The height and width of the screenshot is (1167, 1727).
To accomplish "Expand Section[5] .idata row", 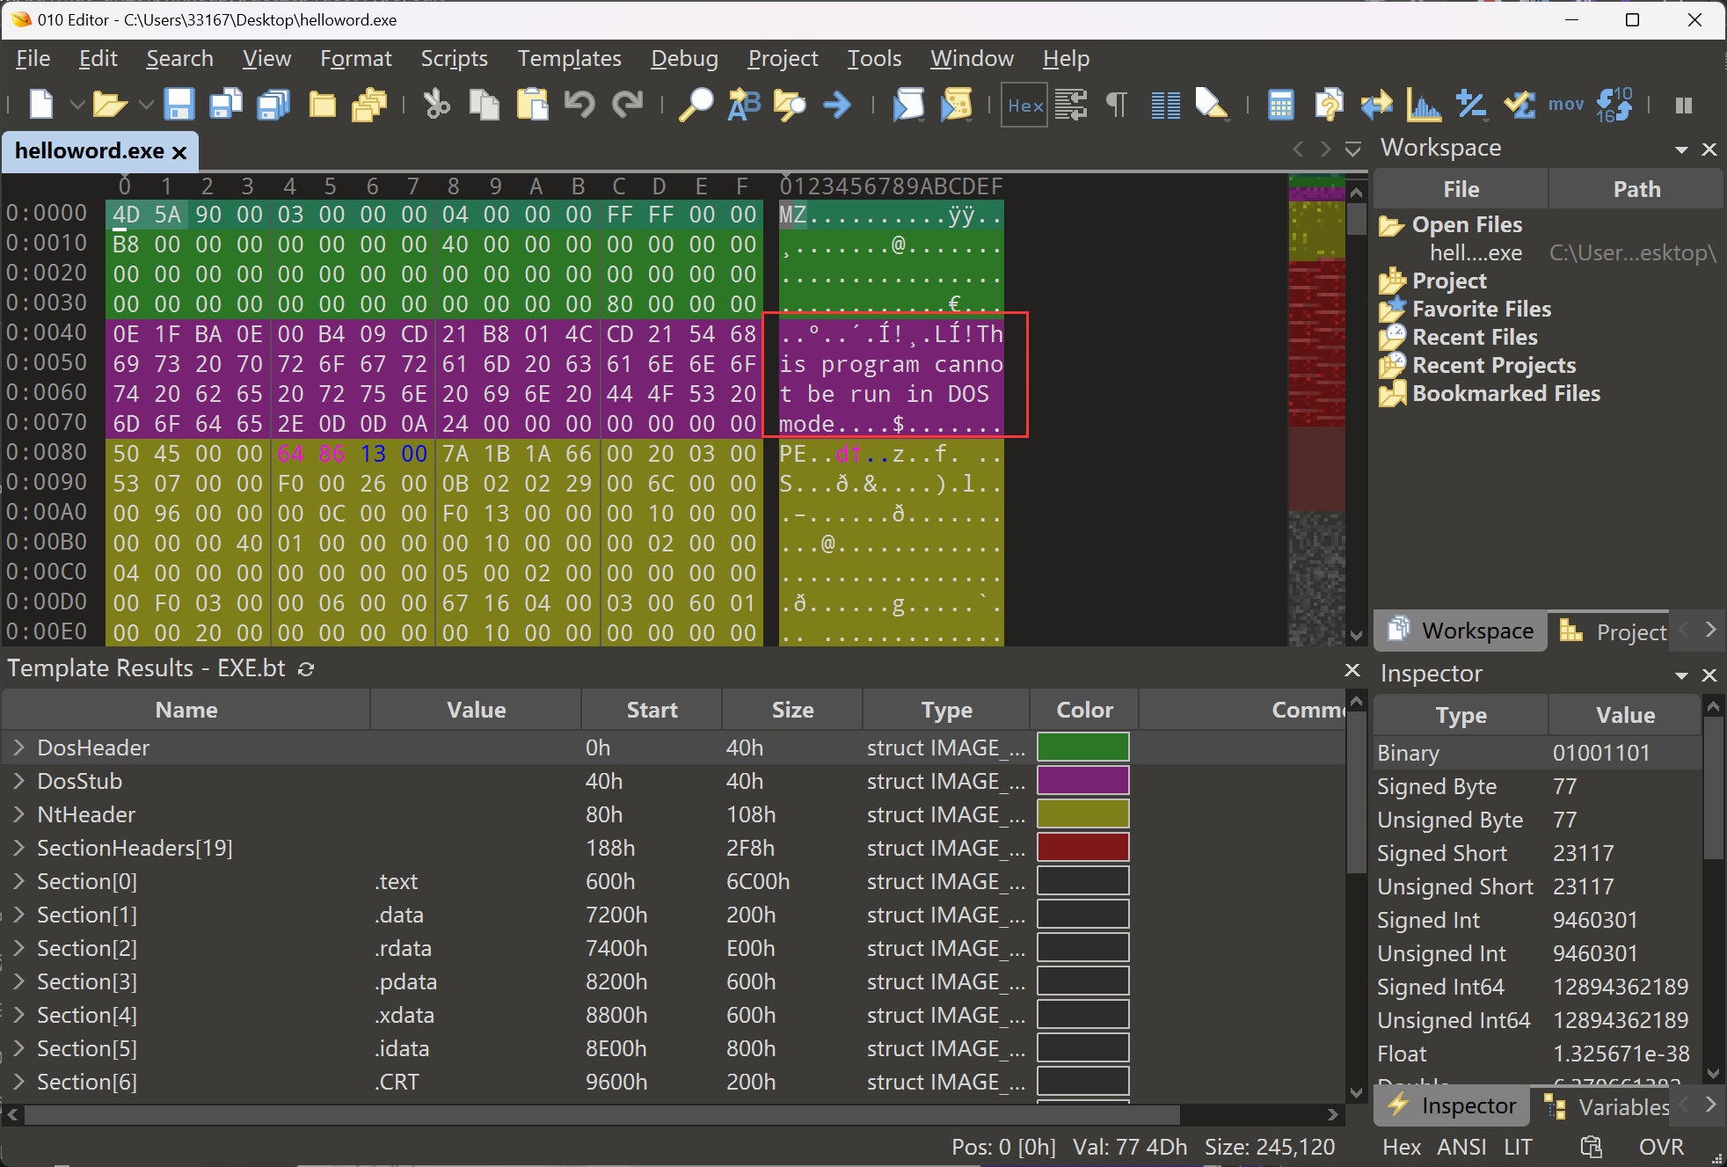I will (x=18, y=1048).
